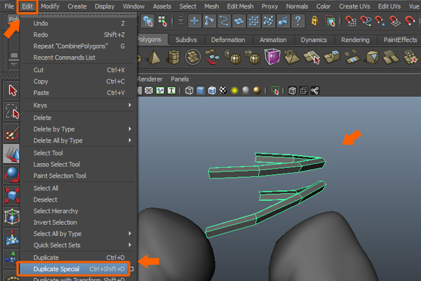Screen dimensions: 421x281
Task: Select the Rotate tool sphere icon
Action: tap(11, 174)
